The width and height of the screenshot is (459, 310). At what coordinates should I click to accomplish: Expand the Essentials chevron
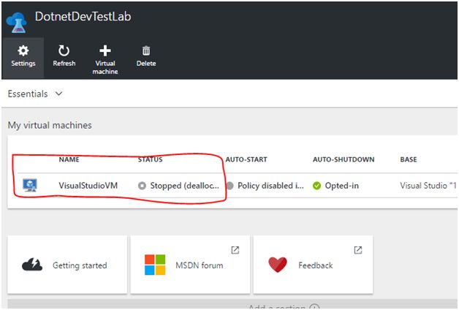coord(58,94)
